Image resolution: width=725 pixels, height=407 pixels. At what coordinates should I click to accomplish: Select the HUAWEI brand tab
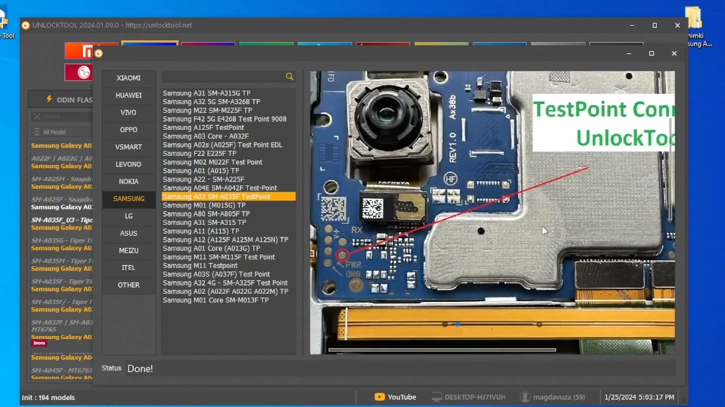[x=129, y=96]
